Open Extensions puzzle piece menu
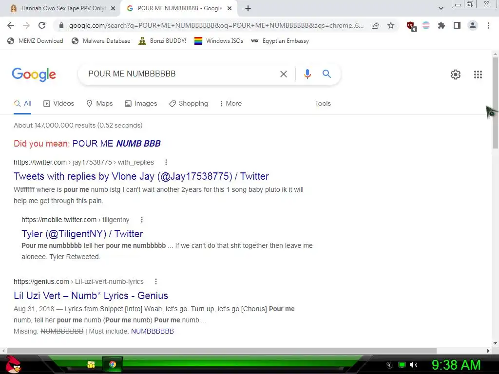 click(x=441, y=25)
